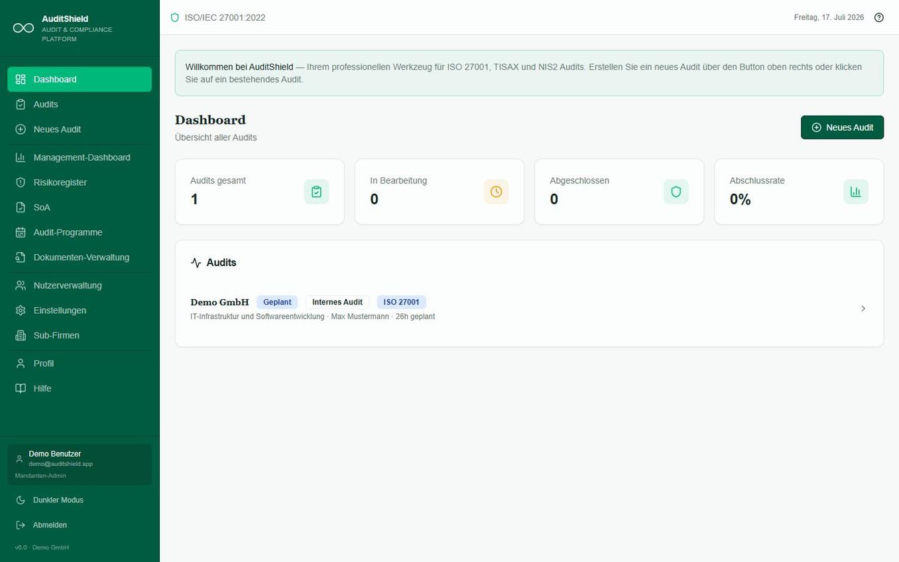Click the In Bearbeitung label

click(x=398, y=180)
